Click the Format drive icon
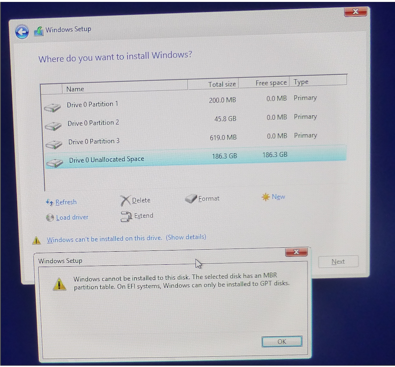The image size is (395, 367). (191, 199)
